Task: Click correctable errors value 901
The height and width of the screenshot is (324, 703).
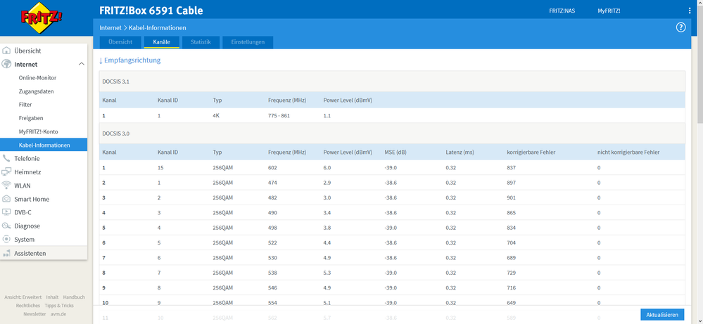Action: tap(512, 197)
